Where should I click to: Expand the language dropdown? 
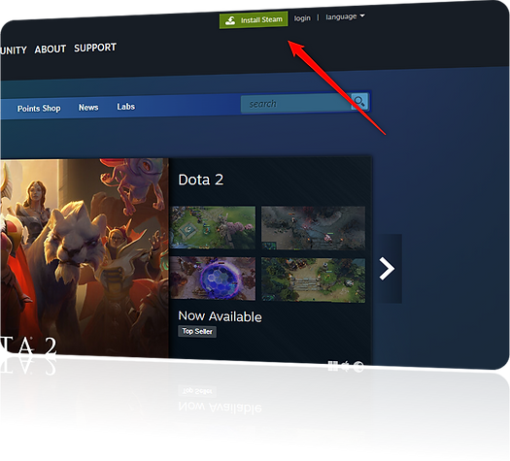345,16
